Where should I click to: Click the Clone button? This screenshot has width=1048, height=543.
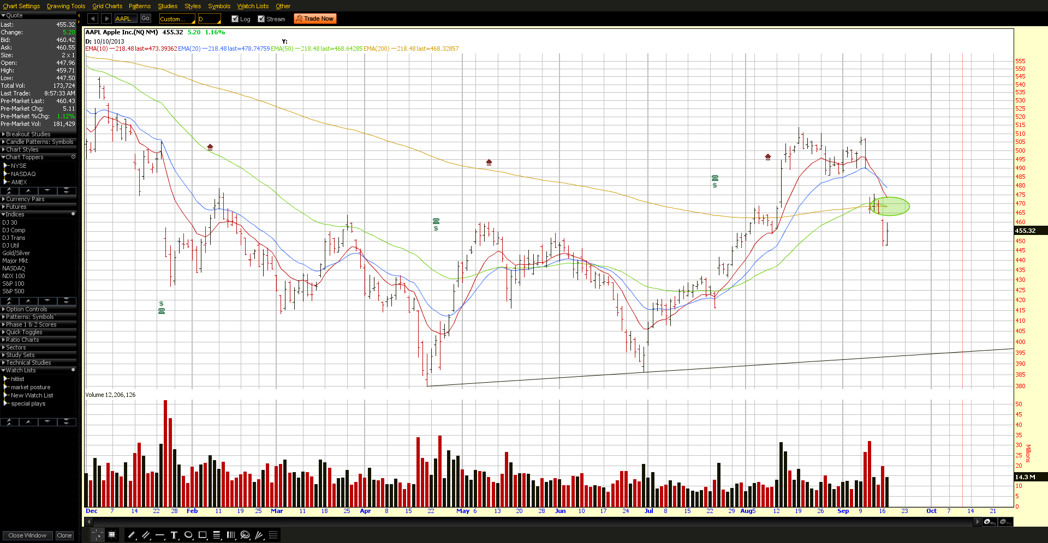64,535
